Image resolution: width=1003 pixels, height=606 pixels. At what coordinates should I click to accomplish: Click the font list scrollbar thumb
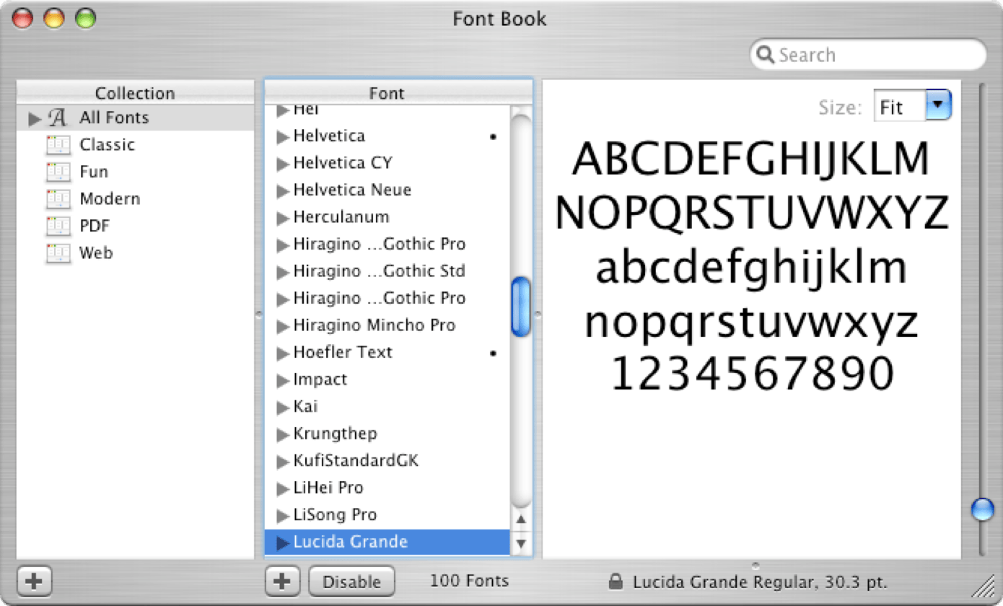pos(521,307)
